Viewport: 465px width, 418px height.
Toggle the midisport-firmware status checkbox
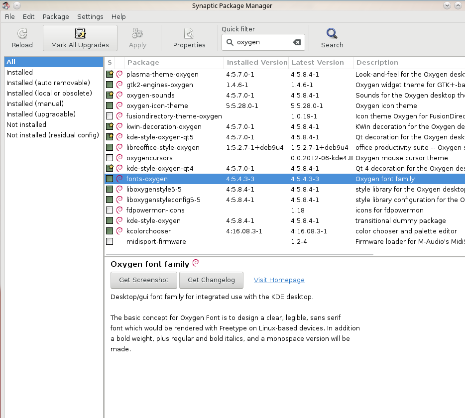click(110, 241)
